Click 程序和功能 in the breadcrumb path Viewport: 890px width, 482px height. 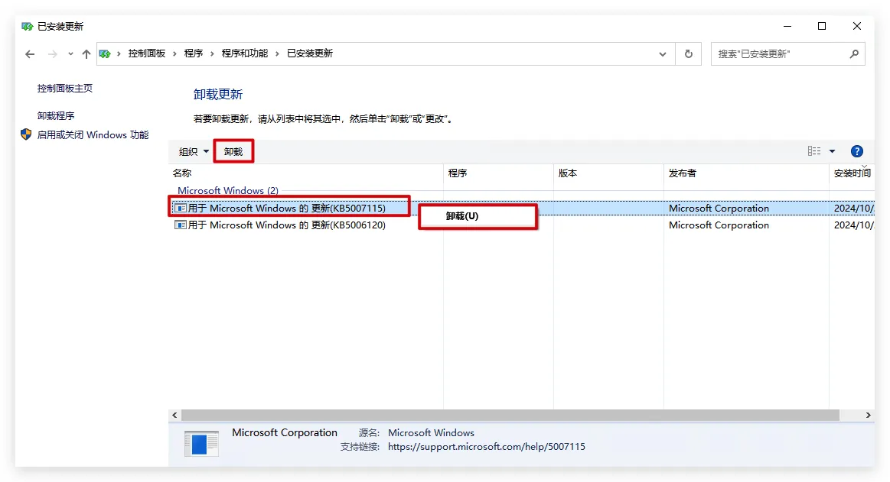245,53
